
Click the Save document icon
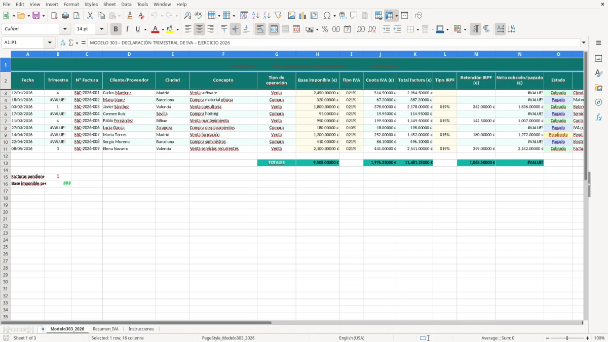[36, 16]
